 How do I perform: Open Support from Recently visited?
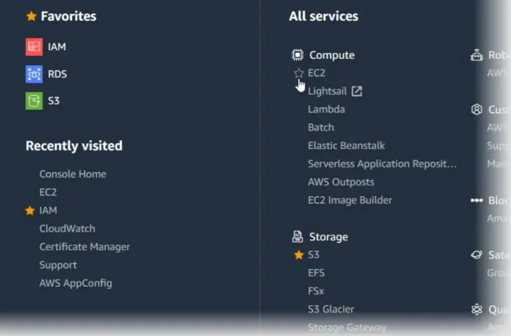(58, 265)
